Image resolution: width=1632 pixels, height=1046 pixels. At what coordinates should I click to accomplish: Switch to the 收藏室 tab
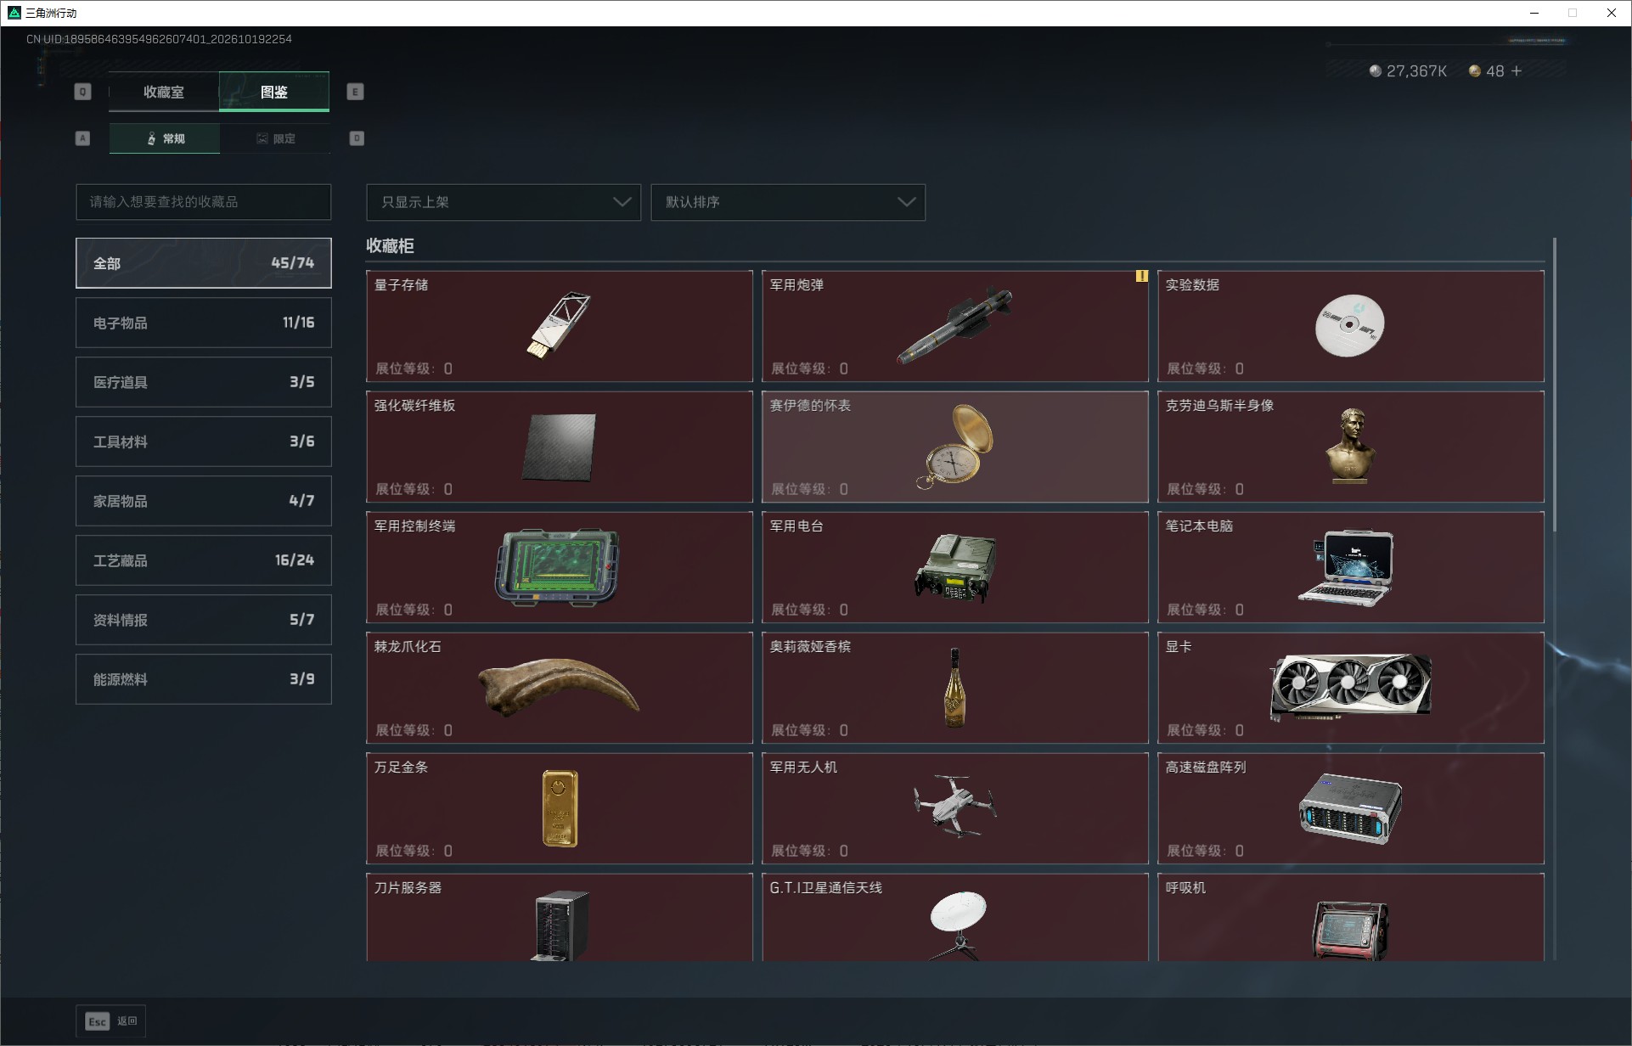[x=164, y=92]
